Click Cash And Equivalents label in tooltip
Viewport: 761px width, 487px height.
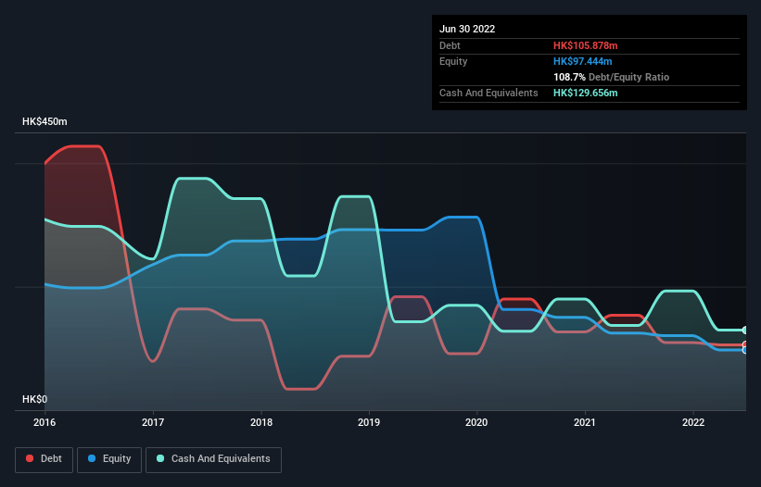point(488,93)
